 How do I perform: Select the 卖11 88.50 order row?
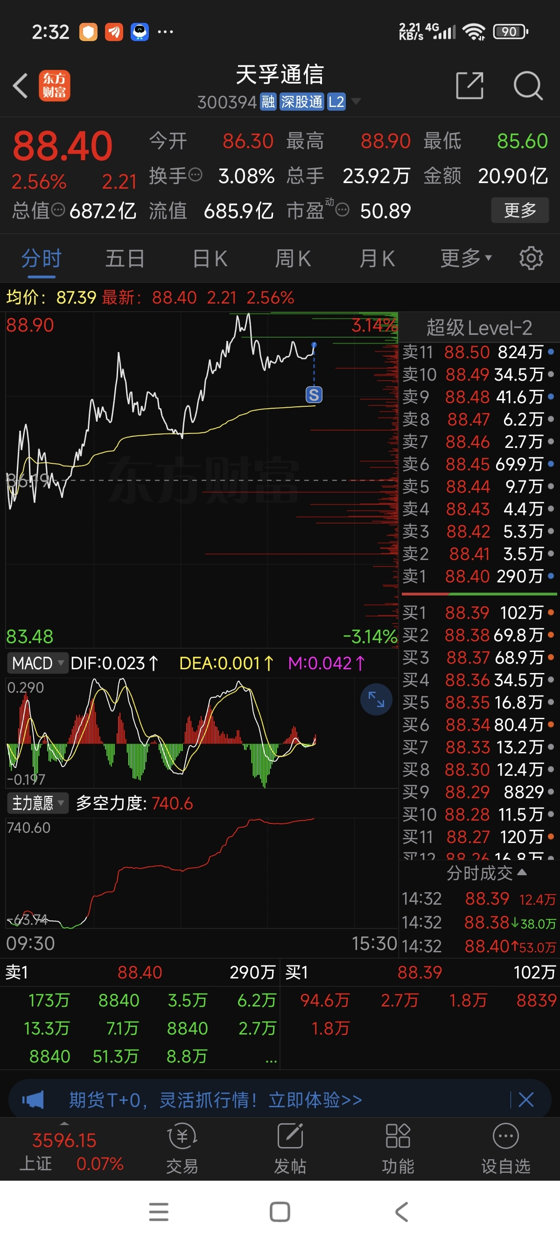[x=479, y=352]
